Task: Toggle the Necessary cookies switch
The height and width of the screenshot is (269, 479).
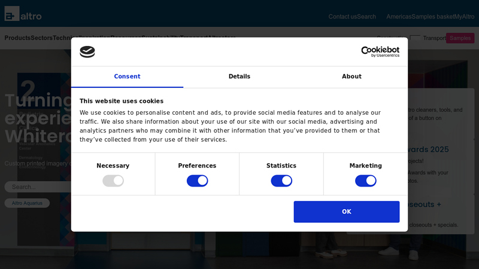Action: (113, 181)
